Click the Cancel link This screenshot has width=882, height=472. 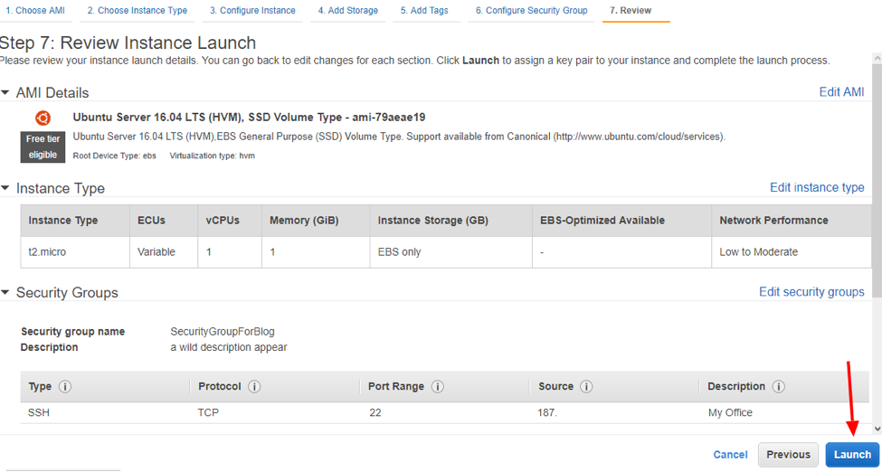(730, 455)
